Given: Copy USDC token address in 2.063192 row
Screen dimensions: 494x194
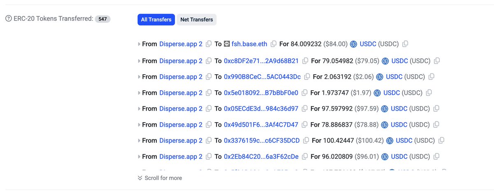Looking at the screenshot, I should click(431, 77).
